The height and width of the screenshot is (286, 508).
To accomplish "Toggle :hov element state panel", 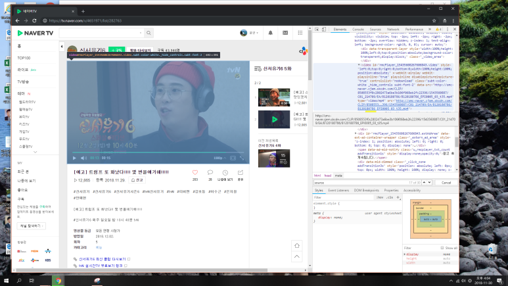I will pos(380,197).
